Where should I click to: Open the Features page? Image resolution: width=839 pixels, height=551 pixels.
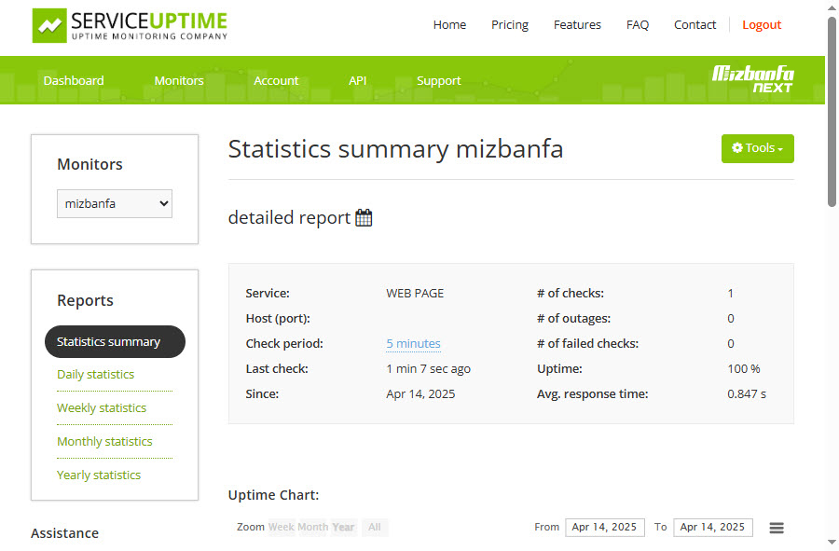[x=577, y=24]
